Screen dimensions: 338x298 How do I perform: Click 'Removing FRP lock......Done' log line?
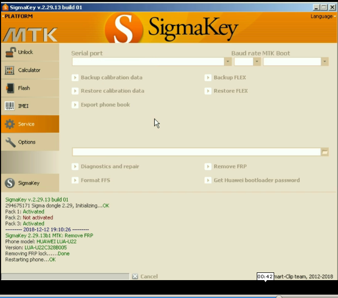37,254
